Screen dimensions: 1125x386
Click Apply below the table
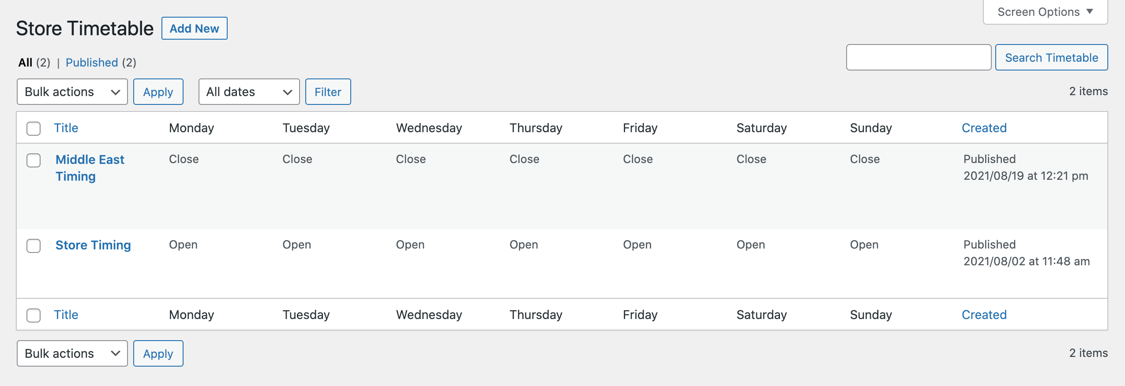coord(158,353)
